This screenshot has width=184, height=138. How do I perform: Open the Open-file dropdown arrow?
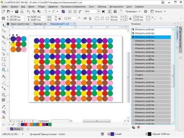(x=12, y=11)
